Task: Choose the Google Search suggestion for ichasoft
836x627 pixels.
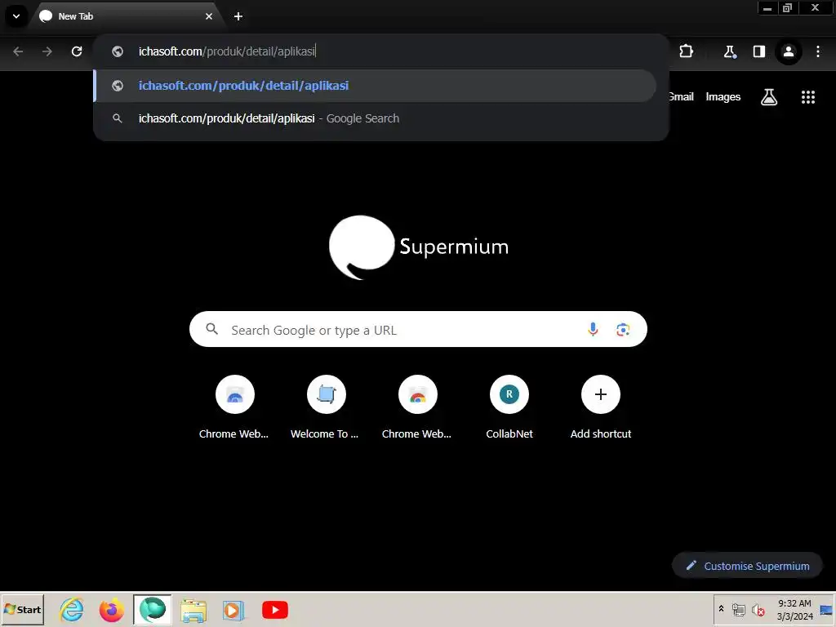Action: tap(375, 118)
